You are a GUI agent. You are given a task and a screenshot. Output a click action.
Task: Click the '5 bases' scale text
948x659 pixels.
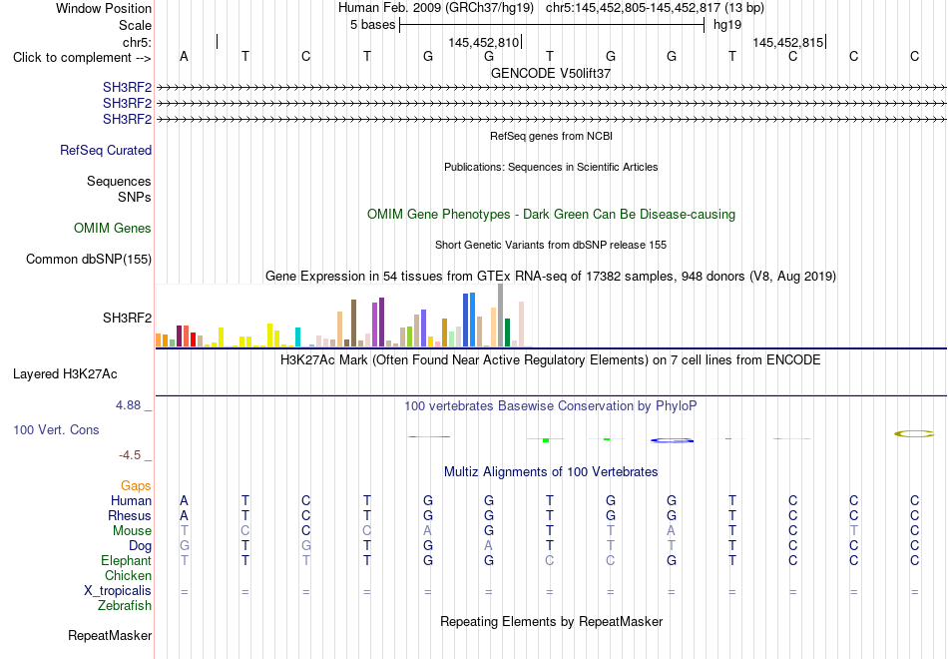pyautogui.click(x=372, y=25)
